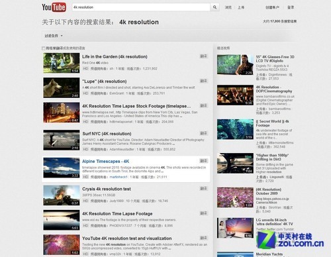Click the search magnifier button

click(214, 7)
